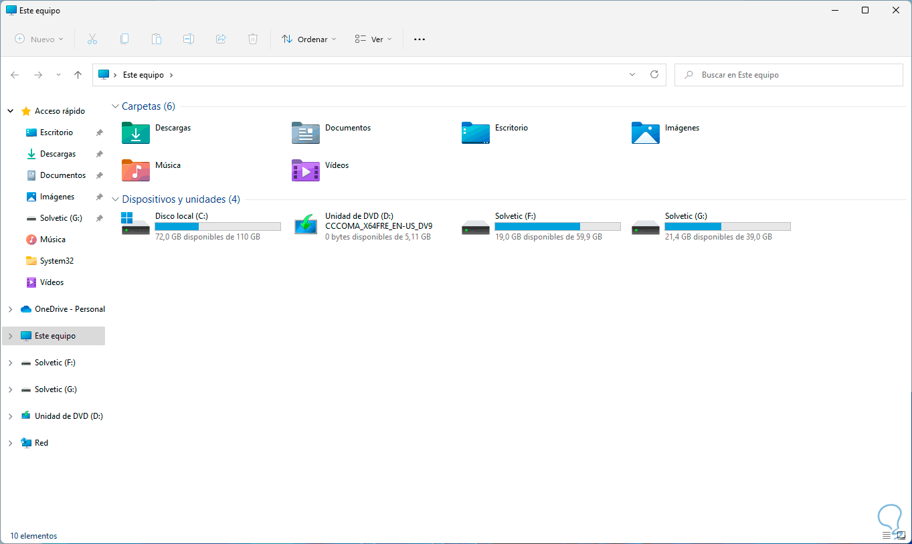Select the Documentos folder icon in Carpetas
The width and height of the screenshot is (912, 544).
(x=306, y=132)
